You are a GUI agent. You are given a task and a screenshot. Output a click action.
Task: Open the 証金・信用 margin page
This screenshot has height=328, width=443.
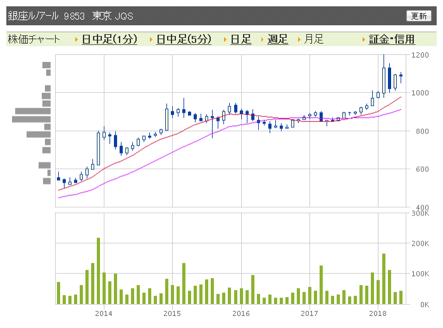[x=392, y=39]
